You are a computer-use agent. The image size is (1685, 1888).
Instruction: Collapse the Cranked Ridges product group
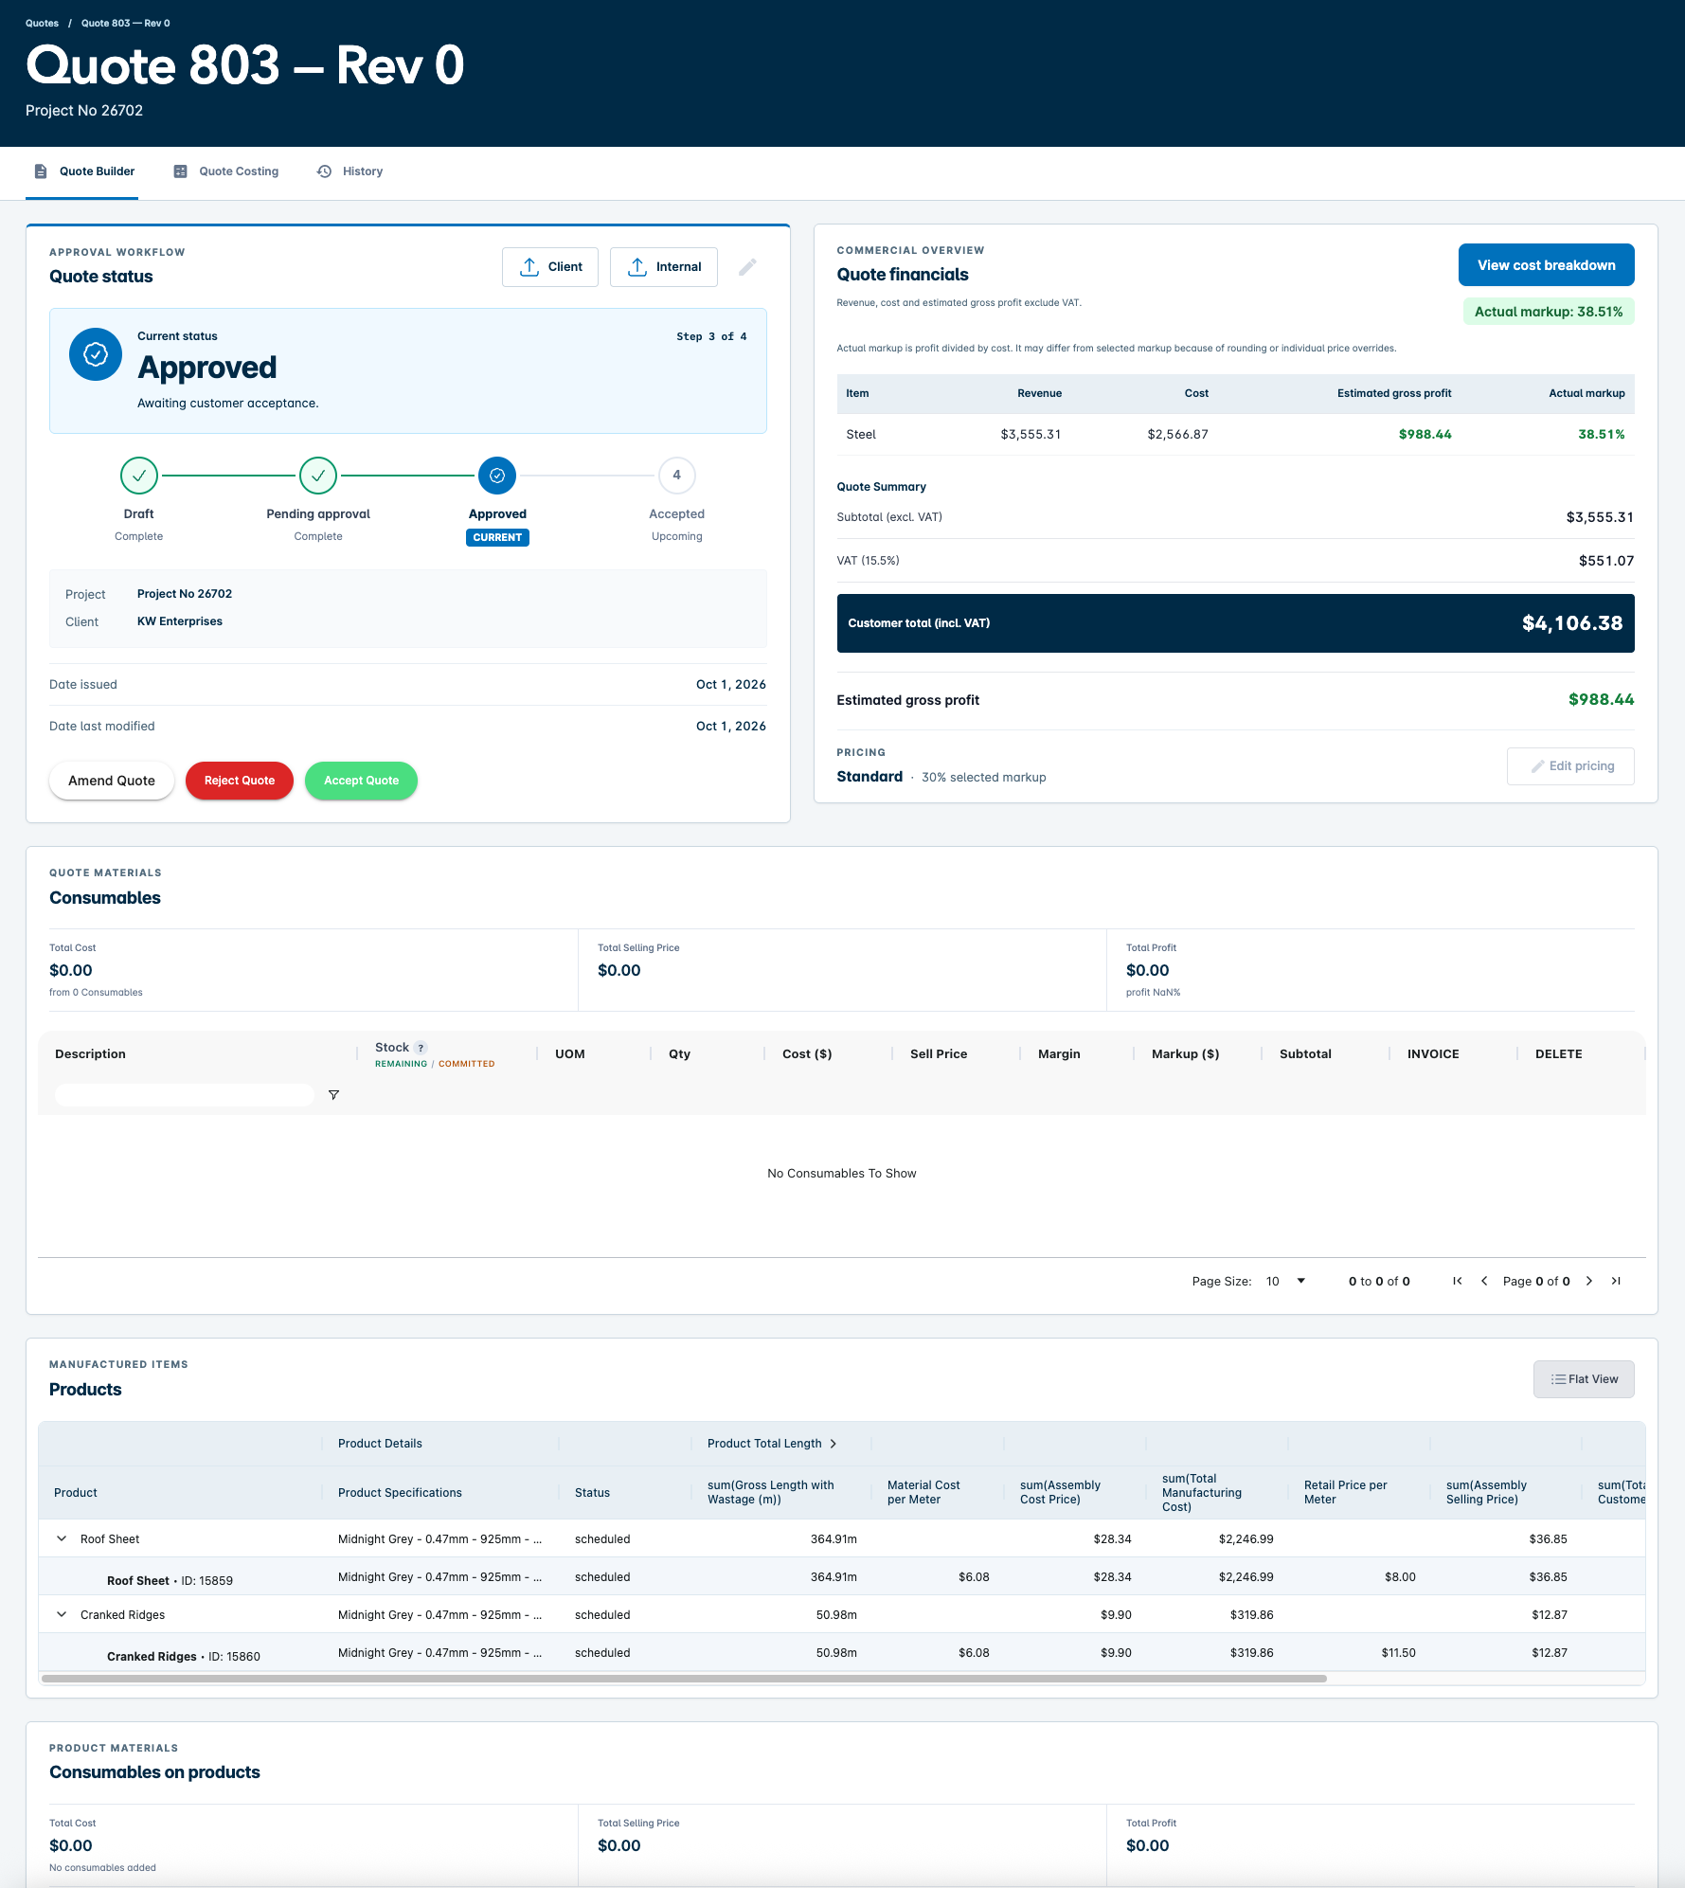(x=62, y=1614)
